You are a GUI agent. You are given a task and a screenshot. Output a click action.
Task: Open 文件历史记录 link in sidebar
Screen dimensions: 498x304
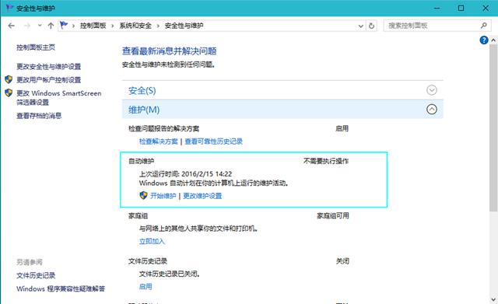coord(36,275)
